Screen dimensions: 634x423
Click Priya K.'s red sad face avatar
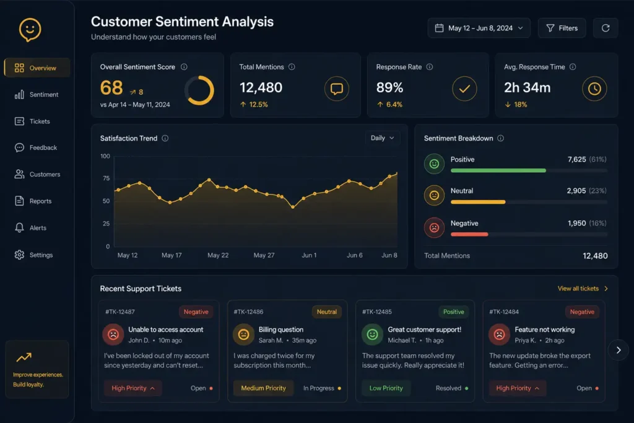500,334
